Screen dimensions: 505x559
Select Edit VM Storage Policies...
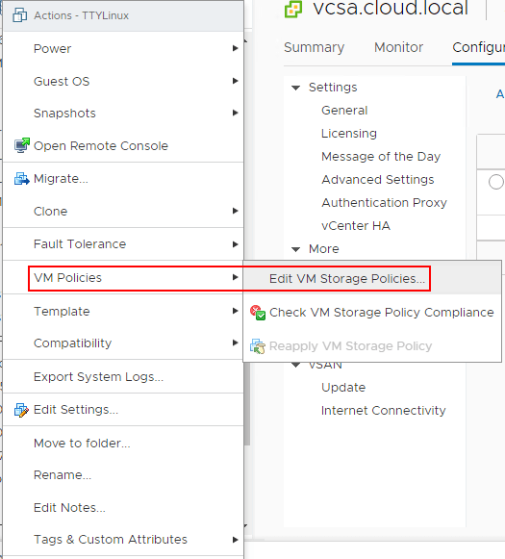click(372, 278)
